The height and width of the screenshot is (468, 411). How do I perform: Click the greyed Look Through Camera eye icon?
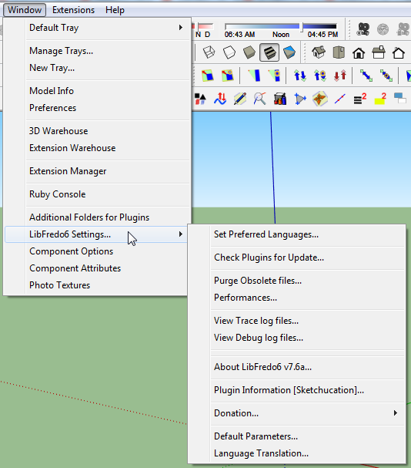(383, 29)
